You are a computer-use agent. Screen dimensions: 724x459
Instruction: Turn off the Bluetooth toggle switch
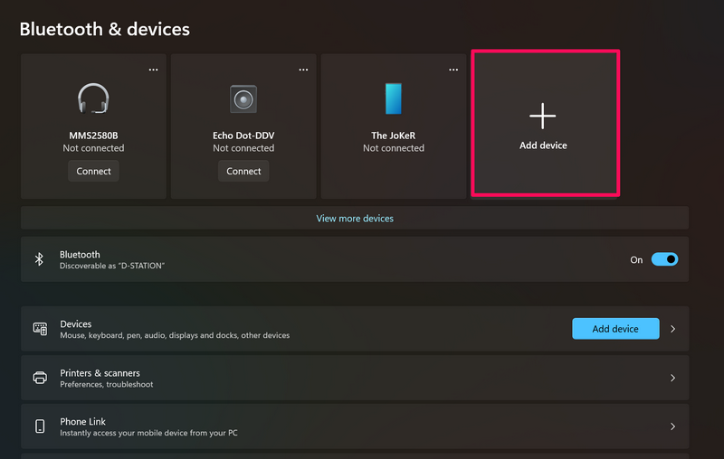tap(664, 259)
